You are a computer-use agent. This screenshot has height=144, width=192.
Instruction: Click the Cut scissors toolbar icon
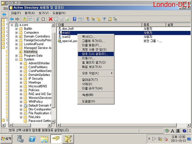click(x=38, y=19)
